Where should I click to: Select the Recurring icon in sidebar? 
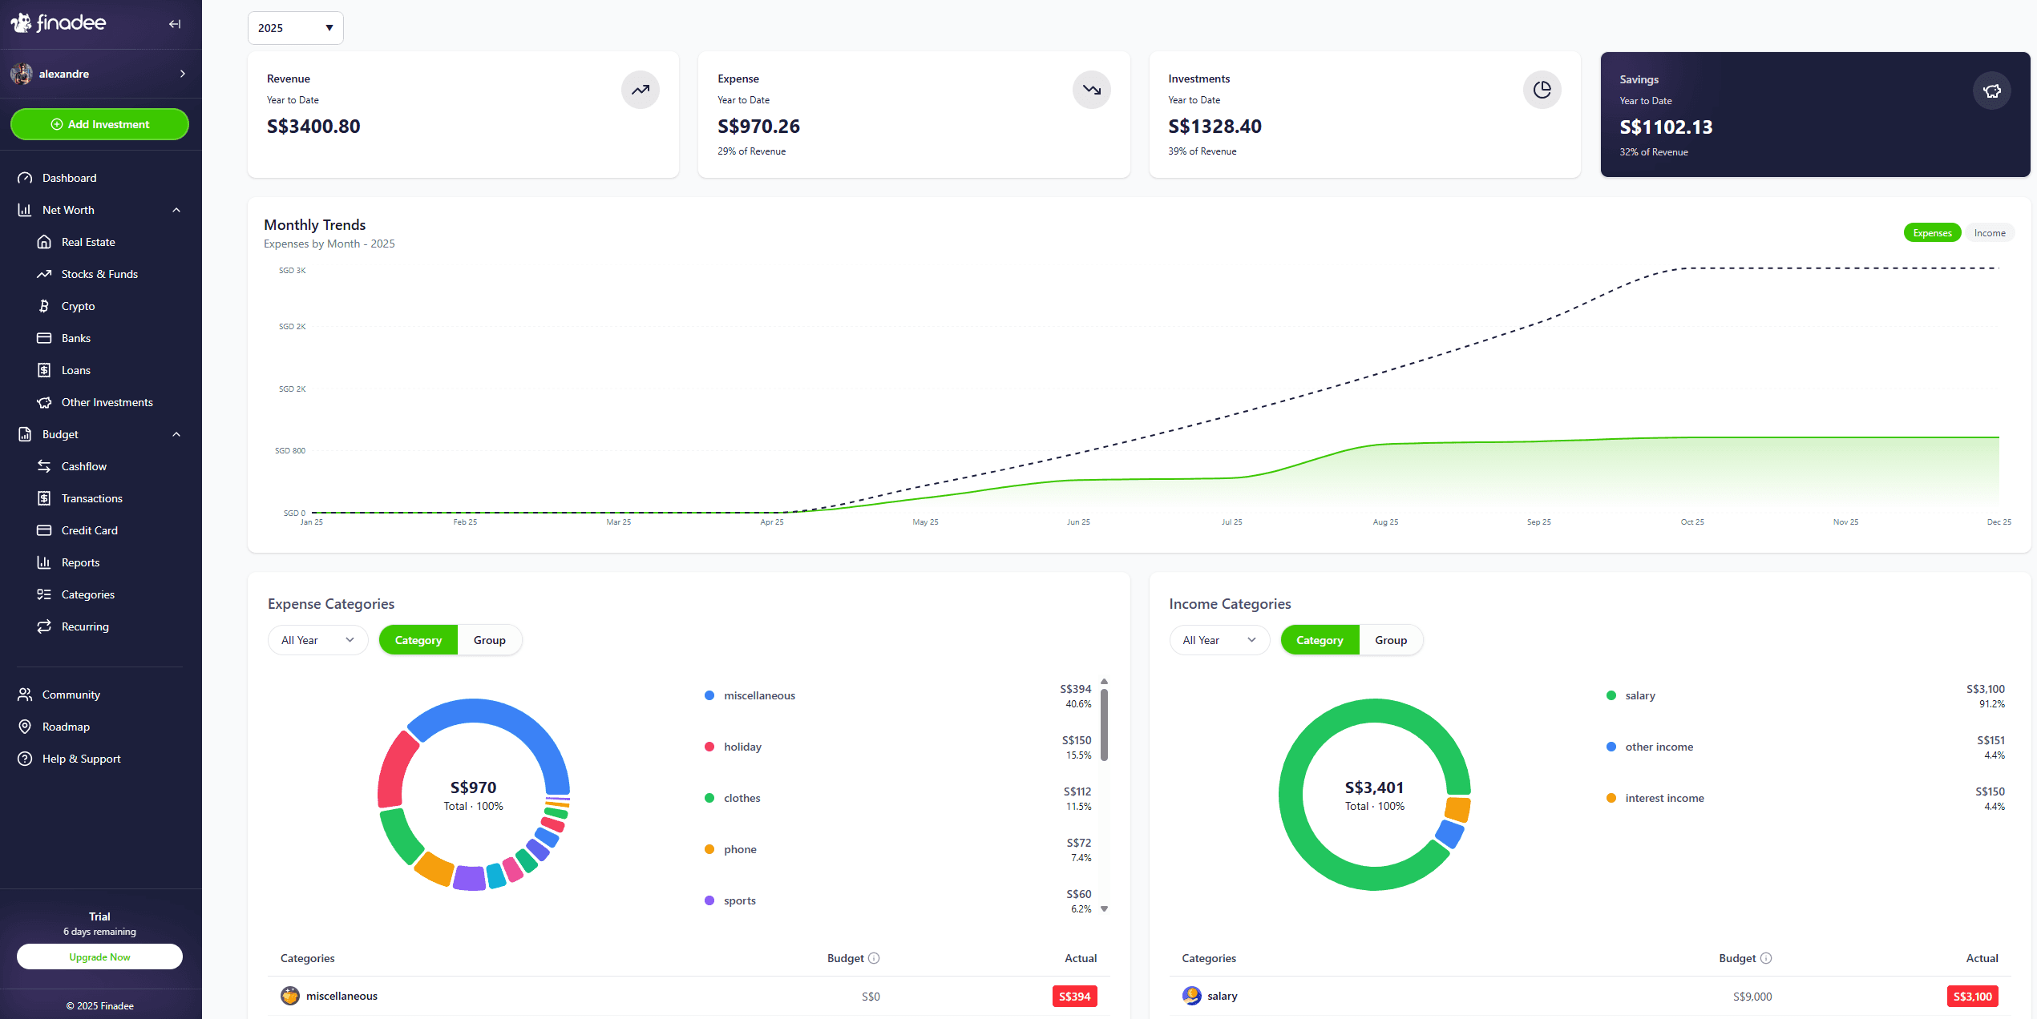(46, 626)
